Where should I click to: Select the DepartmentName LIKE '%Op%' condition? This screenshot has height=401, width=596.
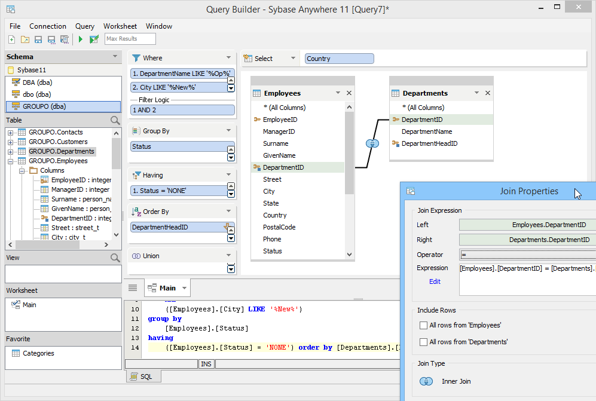click(x=182, y=74)
